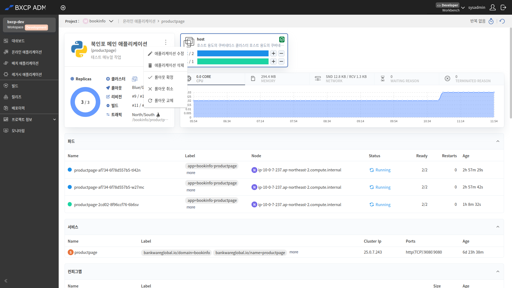Click the plus circle icon in header

63,8
